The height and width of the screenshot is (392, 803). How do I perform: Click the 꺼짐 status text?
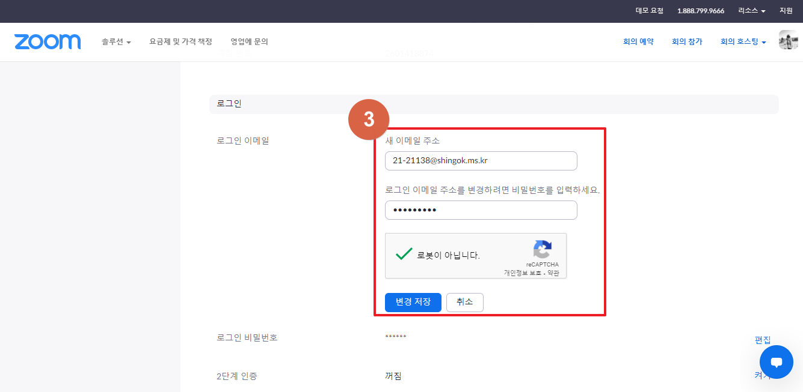click(x=393, y=376)
